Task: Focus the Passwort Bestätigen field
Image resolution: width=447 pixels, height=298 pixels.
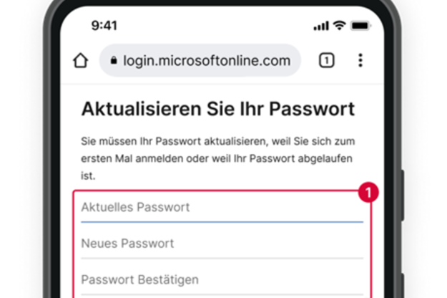Action: (x=222, y=280)
